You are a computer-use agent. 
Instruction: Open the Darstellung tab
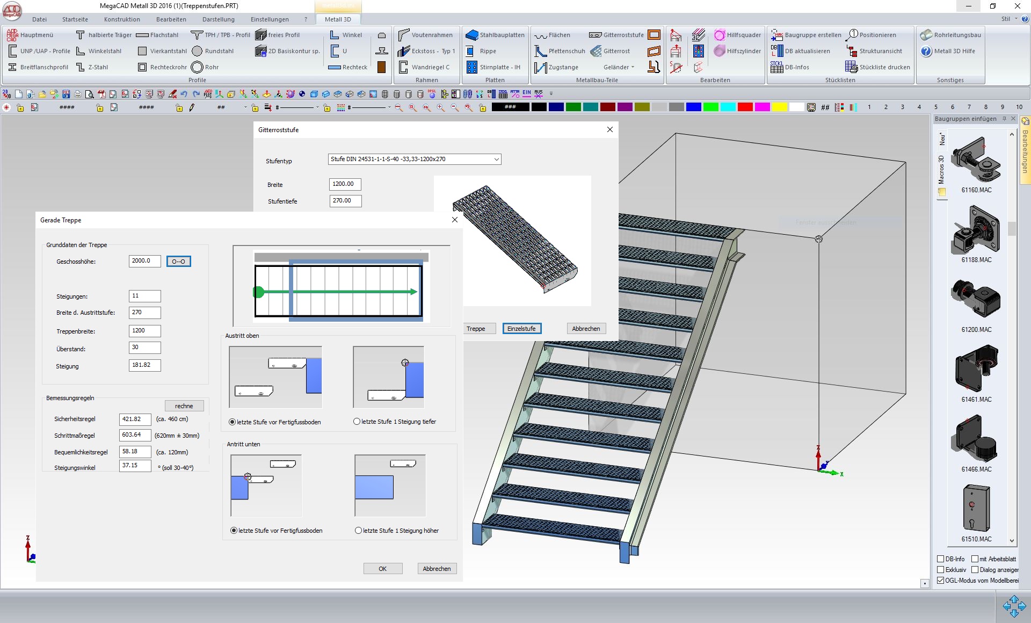click(x=219, y=19)
